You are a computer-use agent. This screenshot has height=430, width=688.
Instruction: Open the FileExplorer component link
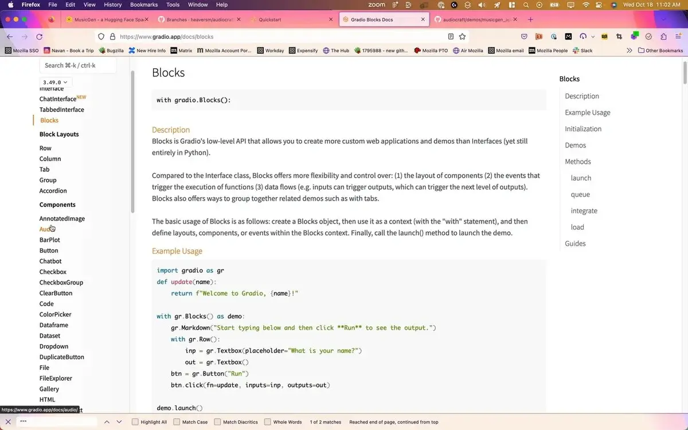click(x=56, y=378)
